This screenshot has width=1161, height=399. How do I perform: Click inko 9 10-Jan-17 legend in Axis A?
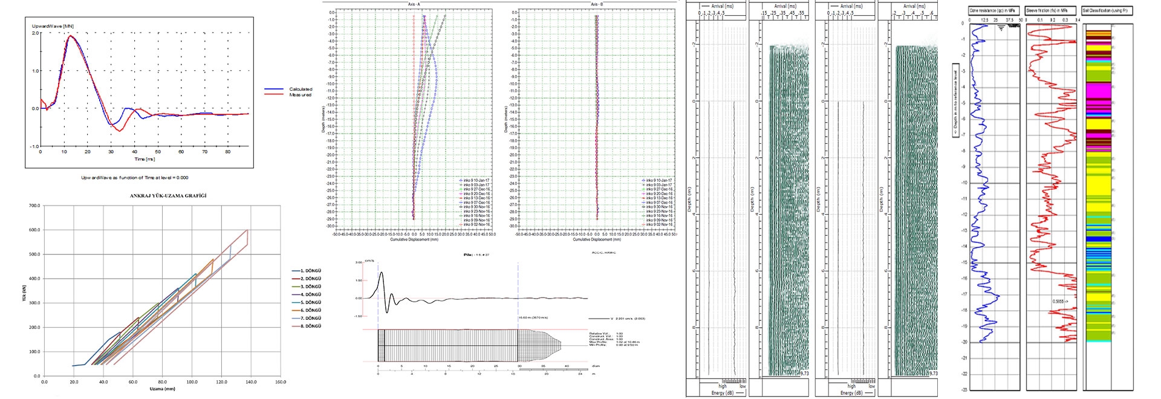click(x=476, y=181)
